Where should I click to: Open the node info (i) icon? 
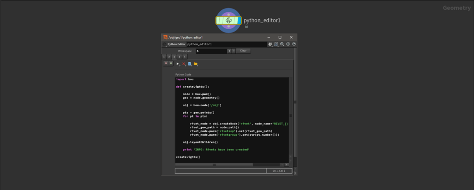[288, 44]
